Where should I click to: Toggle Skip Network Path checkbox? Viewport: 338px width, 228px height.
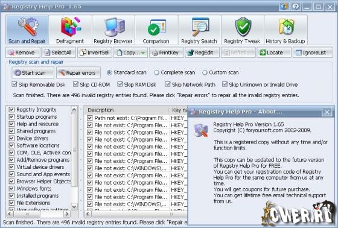coord(168,84)
